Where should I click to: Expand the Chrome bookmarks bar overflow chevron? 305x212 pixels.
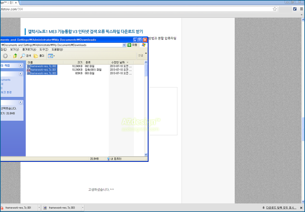(302, 14)
